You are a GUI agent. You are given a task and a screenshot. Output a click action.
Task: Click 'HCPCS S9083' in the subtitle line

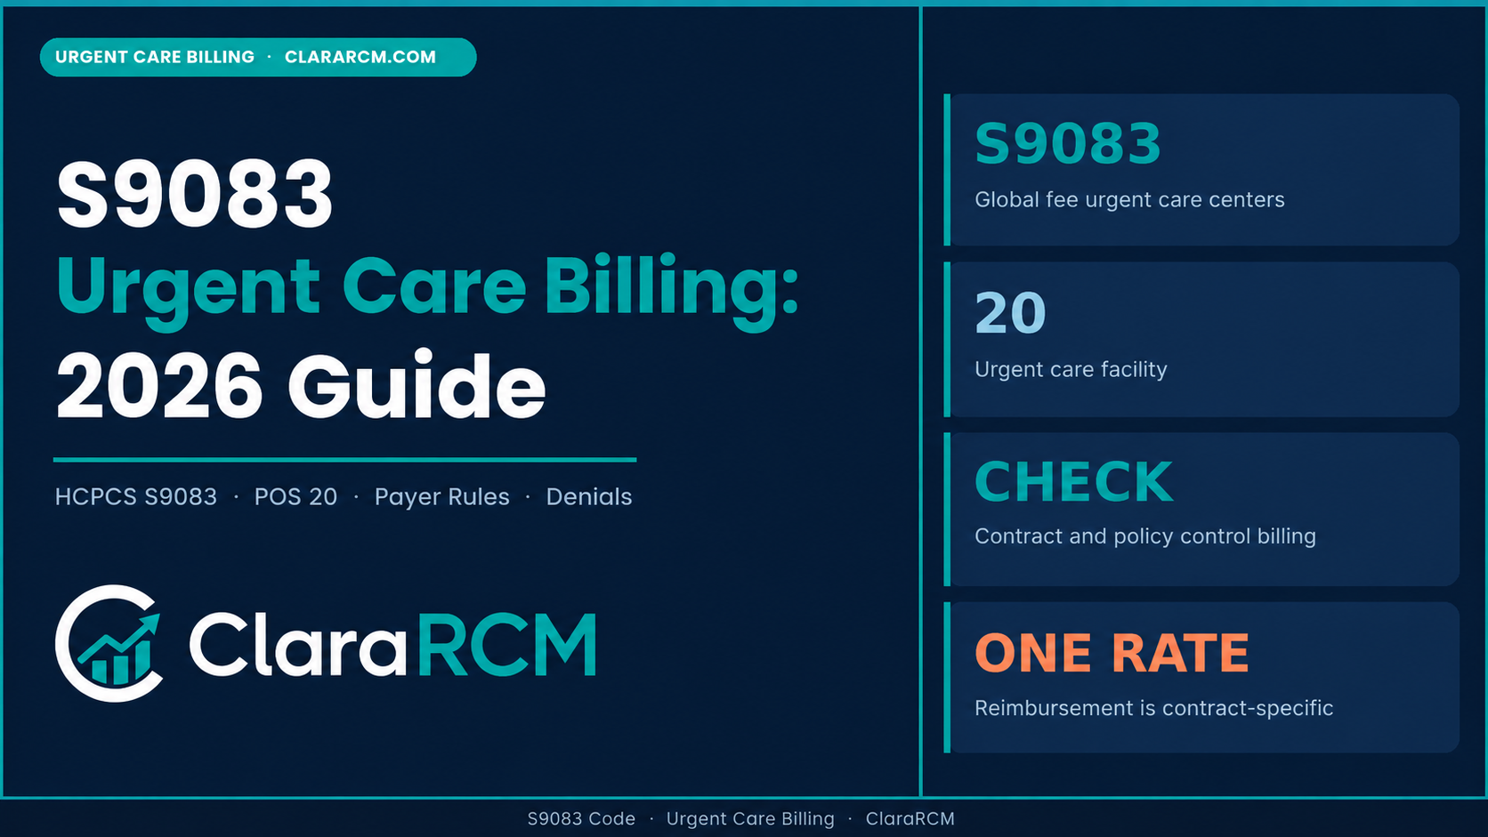[136, 496]
